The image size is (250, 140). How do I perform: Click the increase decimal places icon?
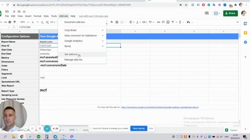coord(47,22)
